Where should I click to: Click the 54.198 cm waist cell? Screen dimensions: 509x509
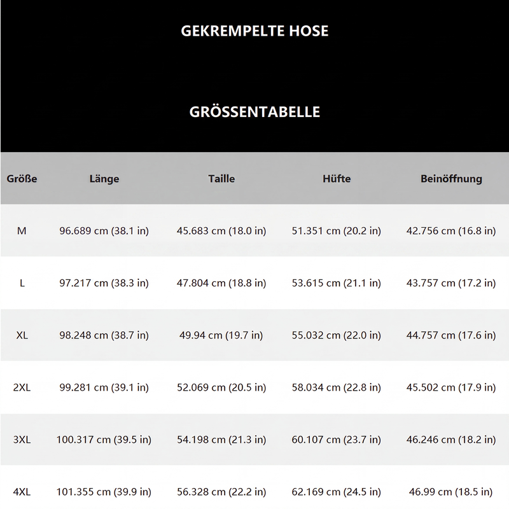pos(221,440)
